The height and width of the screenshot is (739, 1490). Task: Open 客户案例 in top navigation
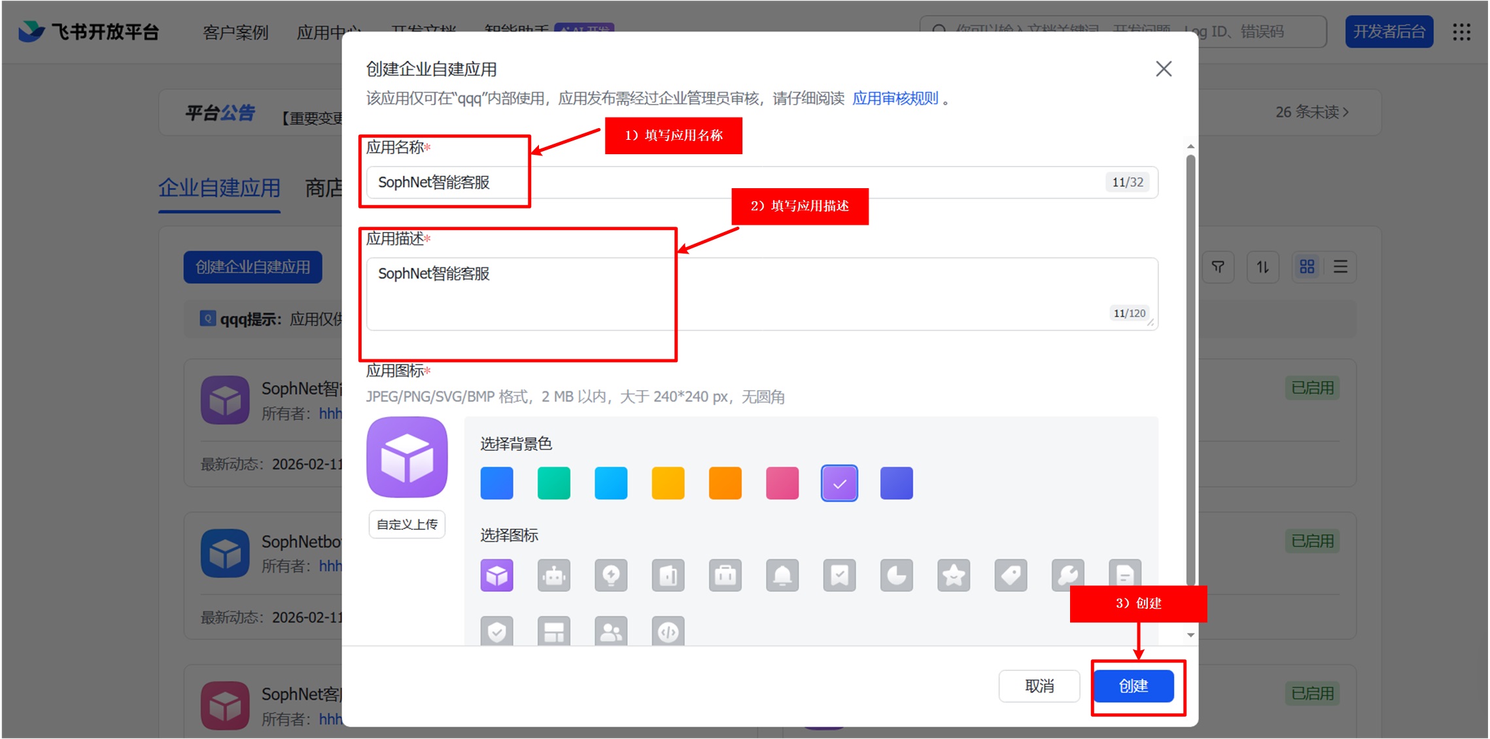[x=235, y=32]
